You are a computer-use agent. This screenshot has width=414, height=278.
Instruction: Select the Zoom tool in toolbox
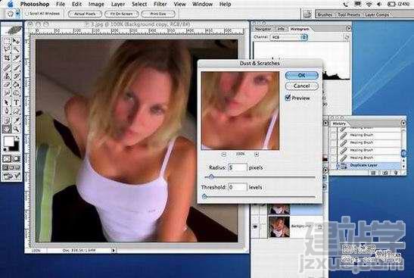click(17, 129)
